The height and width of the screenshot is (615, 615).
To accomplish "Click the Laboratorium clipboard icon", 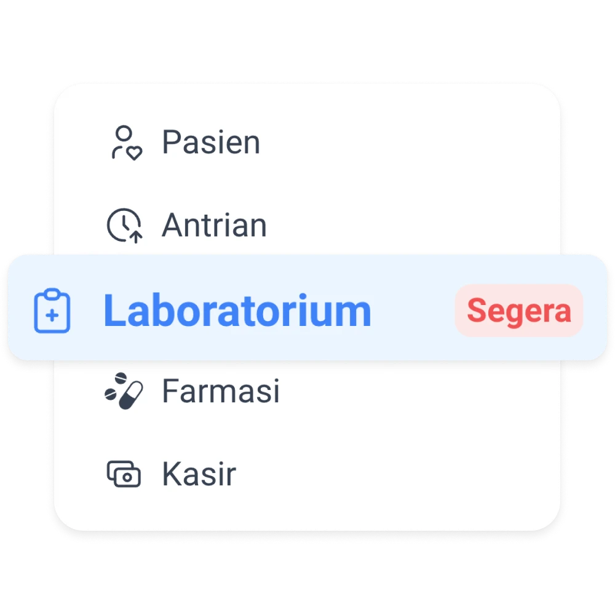I will (52, 311).
